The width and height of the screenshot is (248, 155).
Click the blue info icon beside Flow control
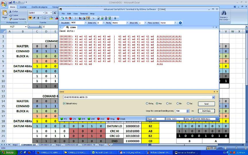180,23
